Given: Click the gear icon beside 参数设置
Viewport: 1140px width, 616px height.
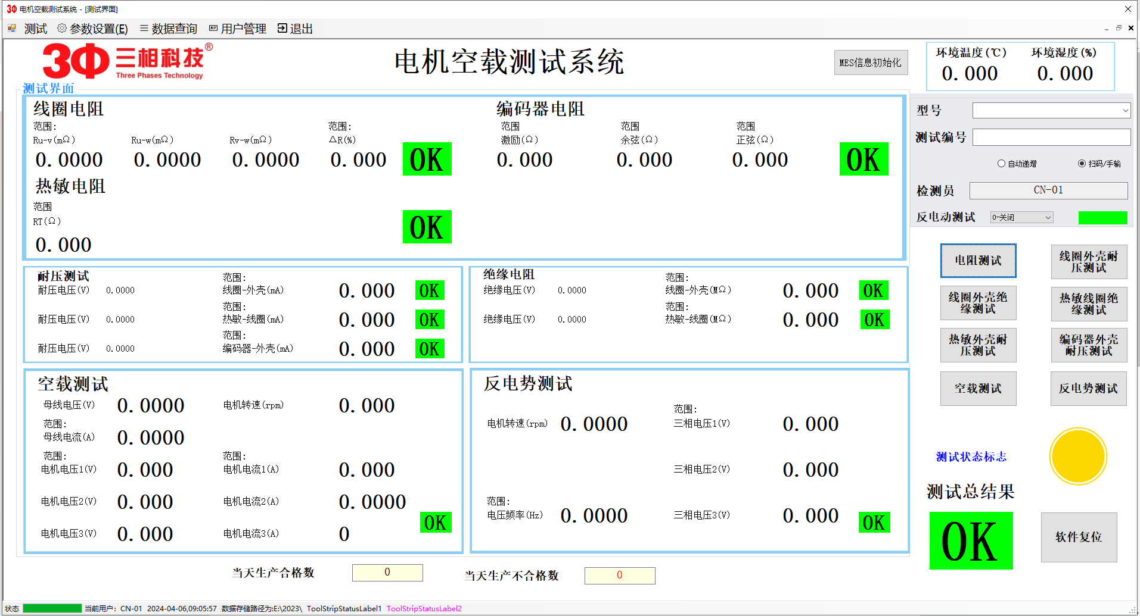Looking at the screenshot, I should click(61, 28).
